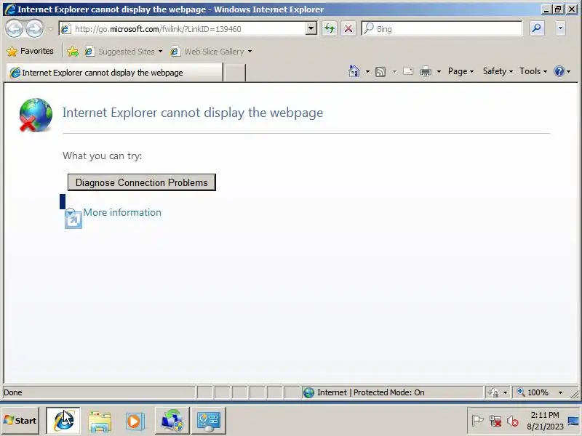
Task: Go to Home page icon
Action: click(354, 71)
